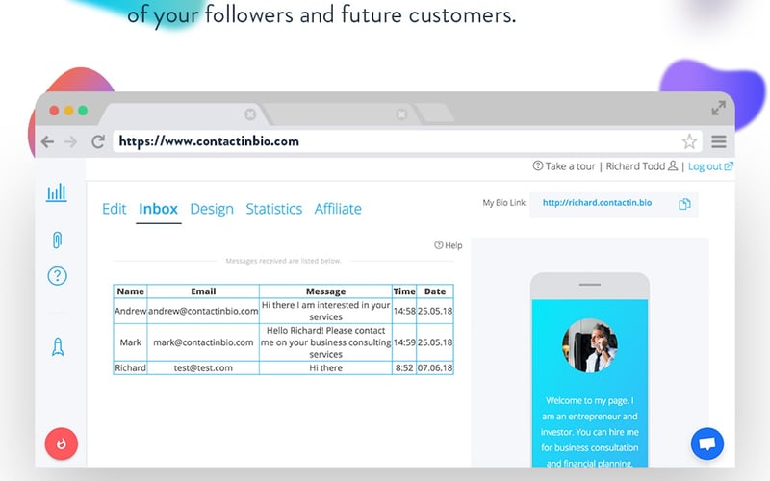Open the browser hamburger menu

coord(719,141)
